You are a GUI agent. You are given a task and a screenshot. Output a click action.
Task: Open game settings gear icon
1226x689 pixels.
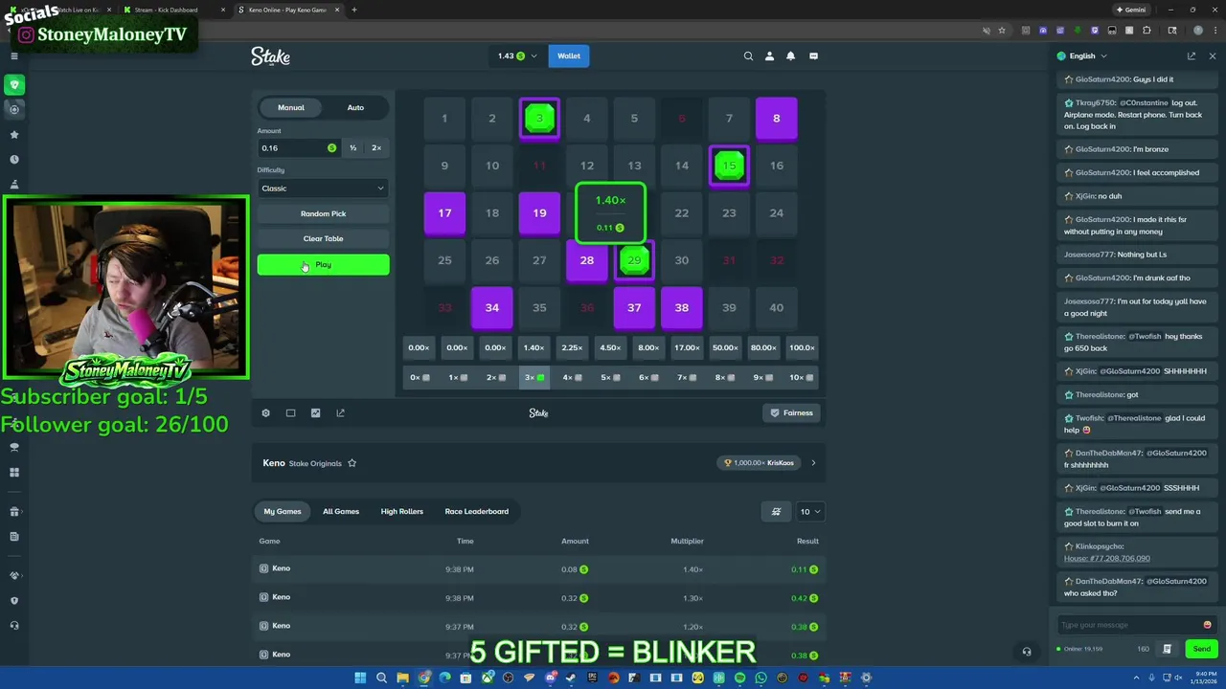coord(265,413)
